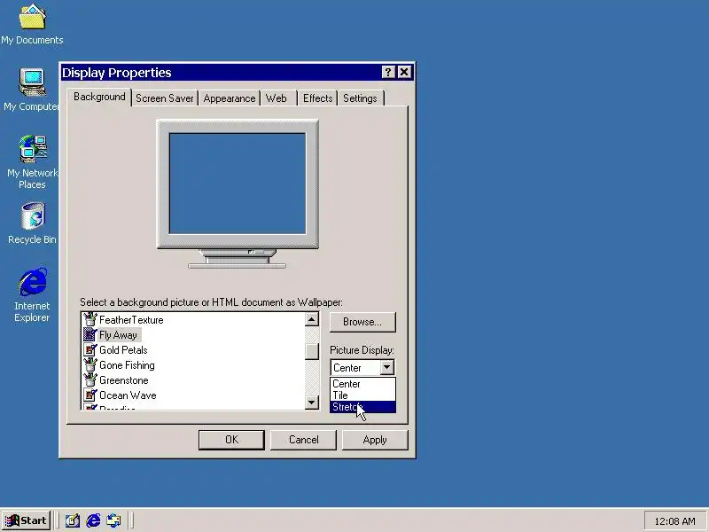Launch Internet Explorer from quick launch bar
Viewport: 709px width, 532px height.
[93, 520]
